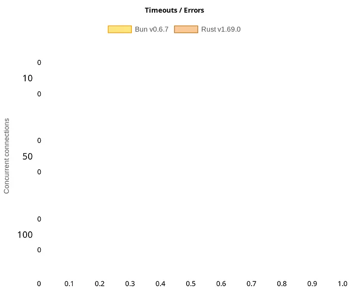The image size is (349, 291).
Task: Click the yellow Bun v0.6.7 legend swatch
Action: point(120,30)
